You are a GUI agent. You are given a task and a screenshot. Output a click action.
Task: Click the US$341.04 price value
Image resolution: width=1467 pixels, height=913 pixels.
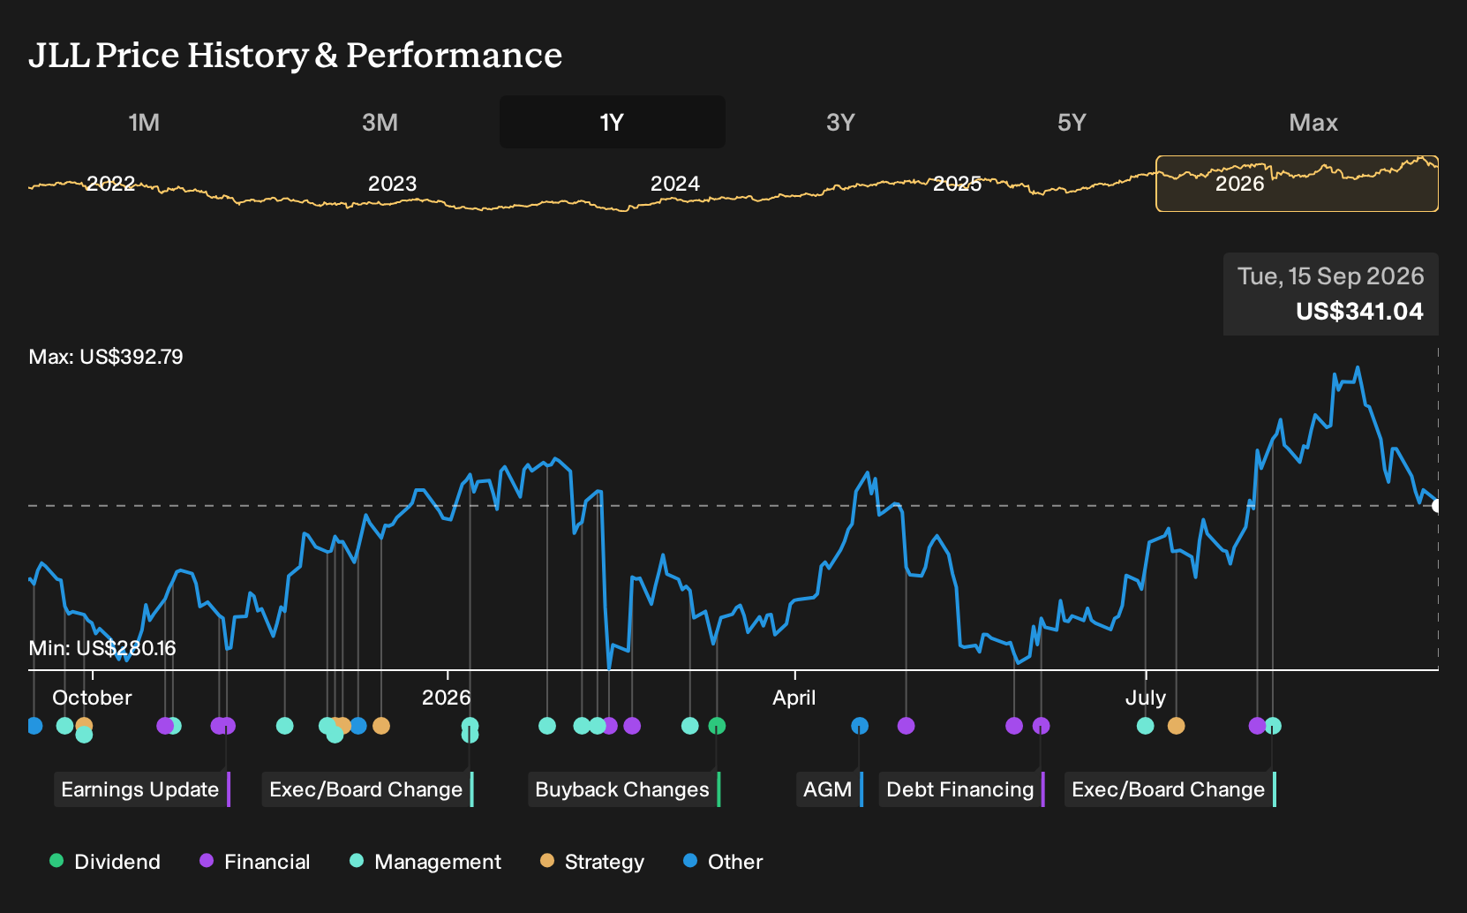(x=1359, y=312)
